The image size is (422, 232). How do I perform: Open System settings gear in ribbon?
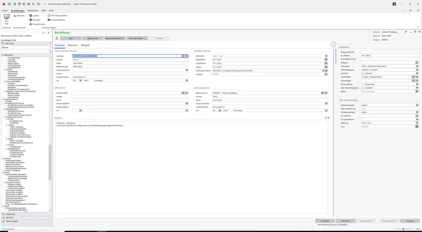(34, 15)
